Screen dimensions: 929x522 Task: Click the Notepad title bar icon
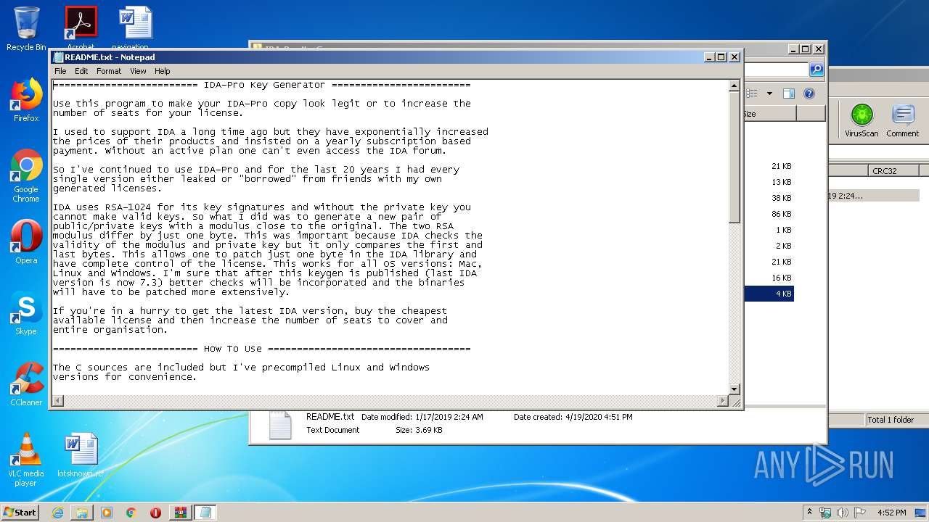(58, 57)
